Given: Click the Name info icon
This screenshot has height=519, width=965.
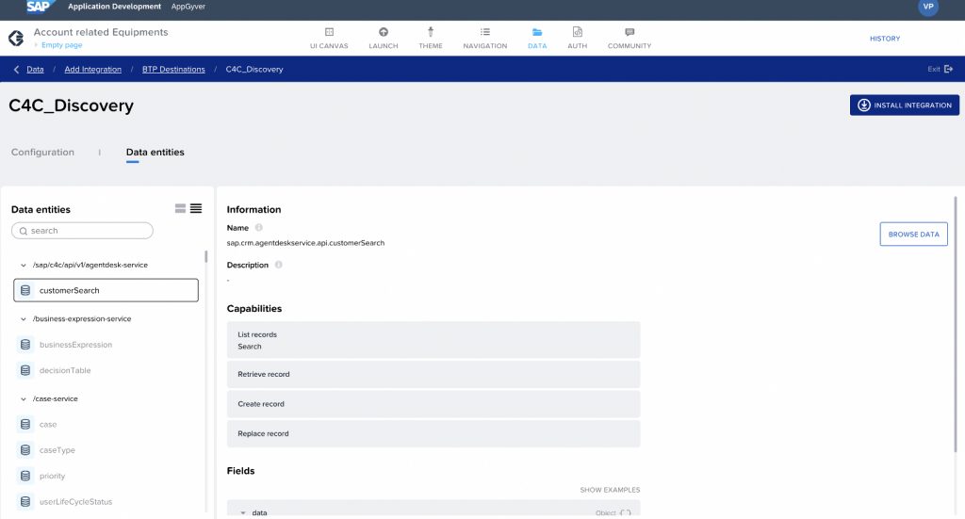Looking at the screenshot, I should click(258, 228).
